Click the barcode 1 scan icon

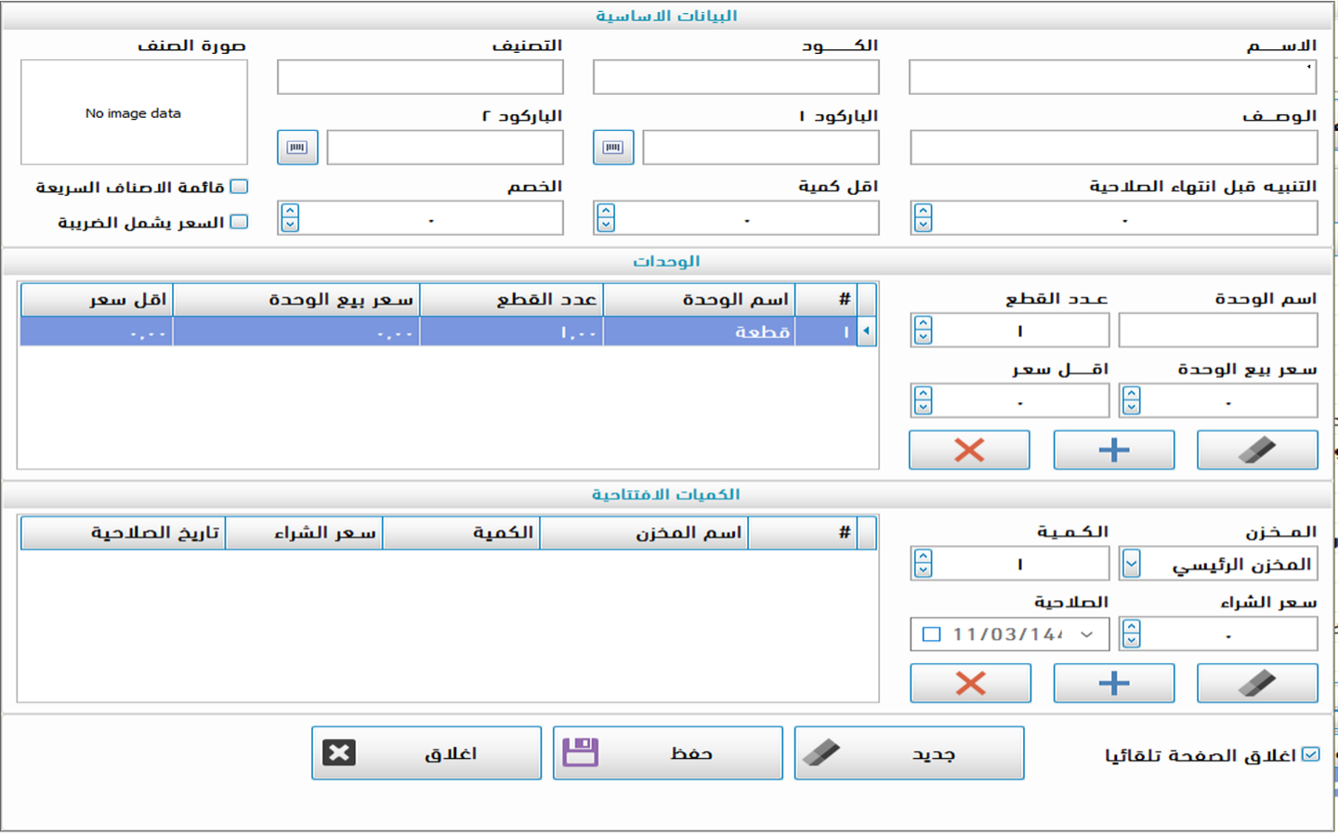click(x=613, y=148)
